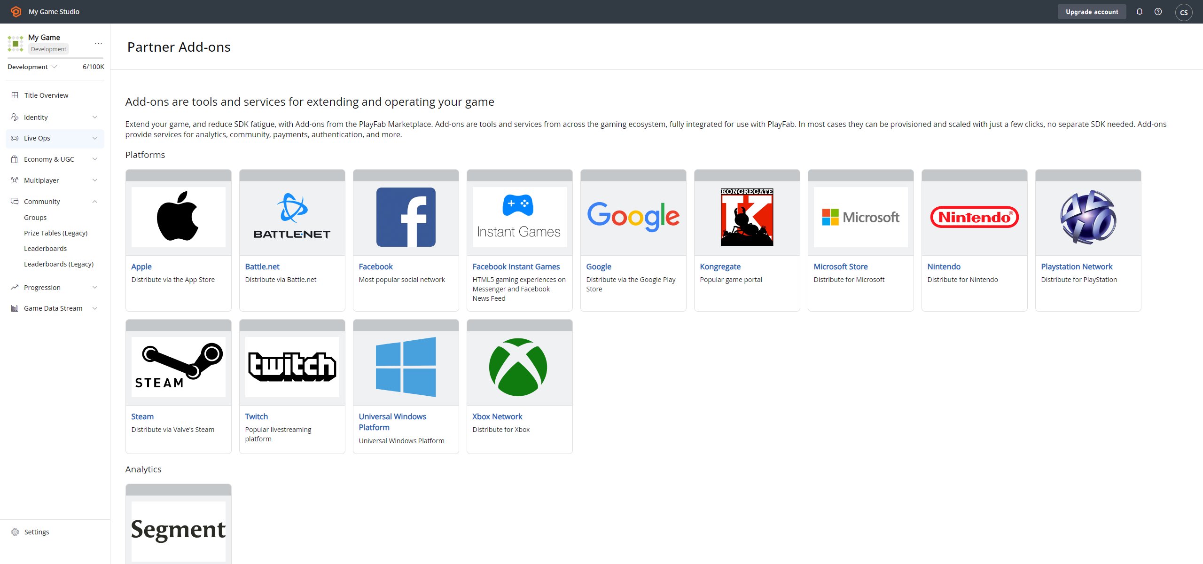This screenshot has height=564, width=1203.
Task: Click the Live Ops gamepad icon
Action: pyautogui.click(x=15, y=138)
